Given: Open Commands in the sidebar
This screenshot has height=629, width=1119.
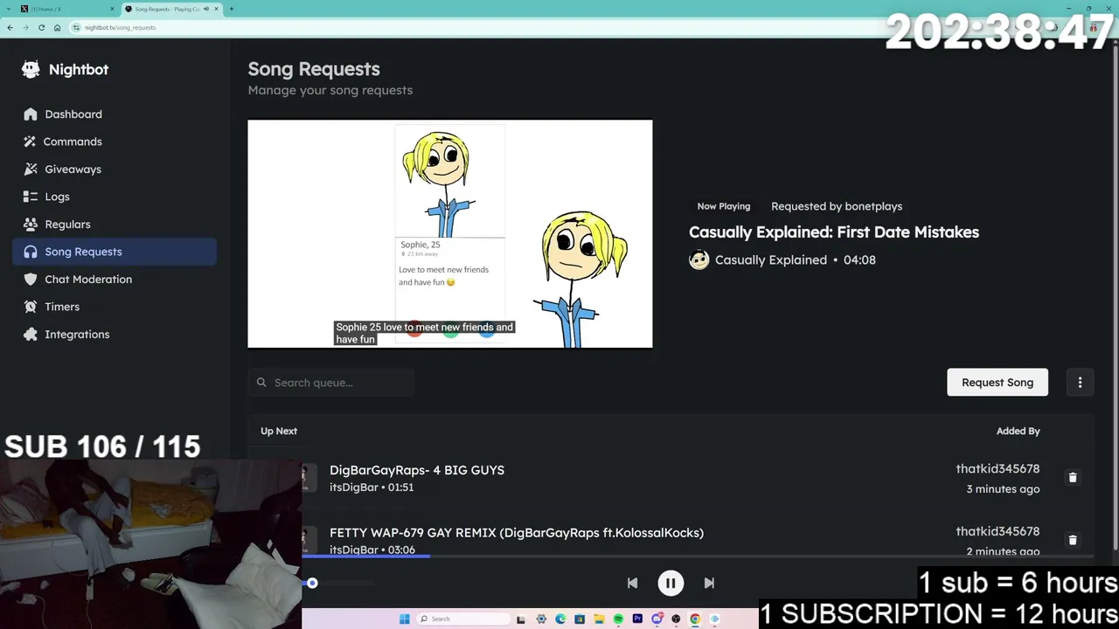Looking at the screenshot, I should tap(115, 142).
